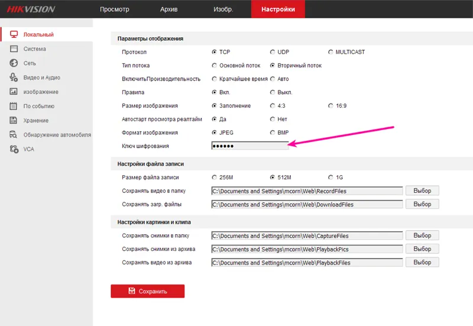This screenshot has height=326, width=473.
Task: Open По событию using its calendar icon
Action: pos(14,106)
